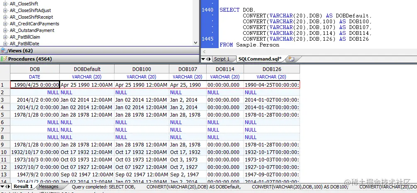The height and width of the screenshot is (193, 417).
Task: Select the AR_CloseShiftReceipt table name
Action: point(32,17)
